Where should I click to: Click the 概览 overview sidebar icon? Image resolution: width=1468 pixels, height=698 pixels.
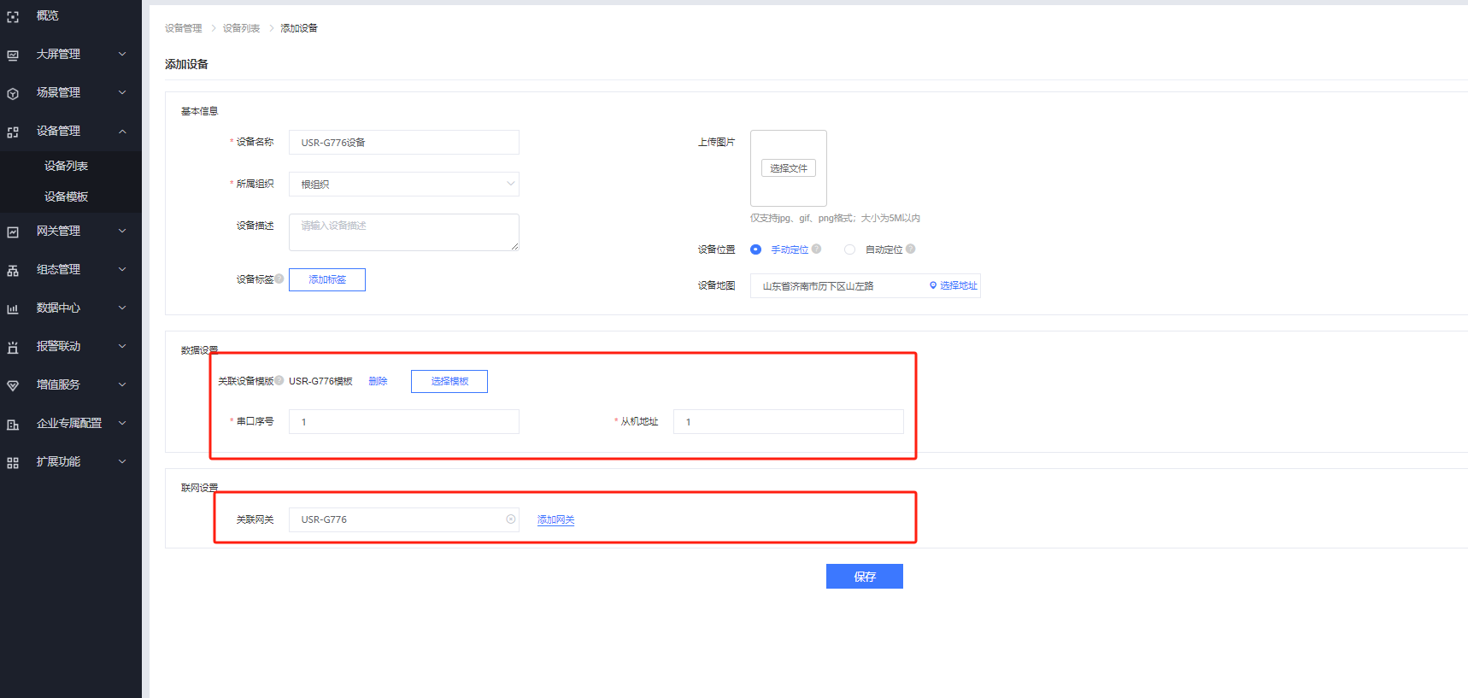coord(13,16)
